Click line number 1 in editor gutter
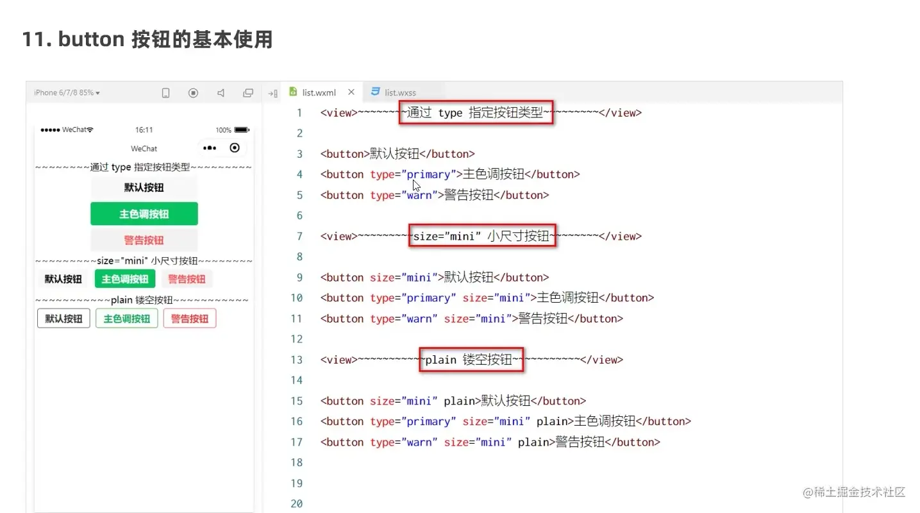920x513 pixels. [299, 113]
